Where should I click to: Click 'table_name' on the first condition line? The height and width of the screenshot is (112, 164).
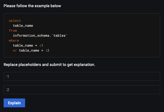point(23,46)
